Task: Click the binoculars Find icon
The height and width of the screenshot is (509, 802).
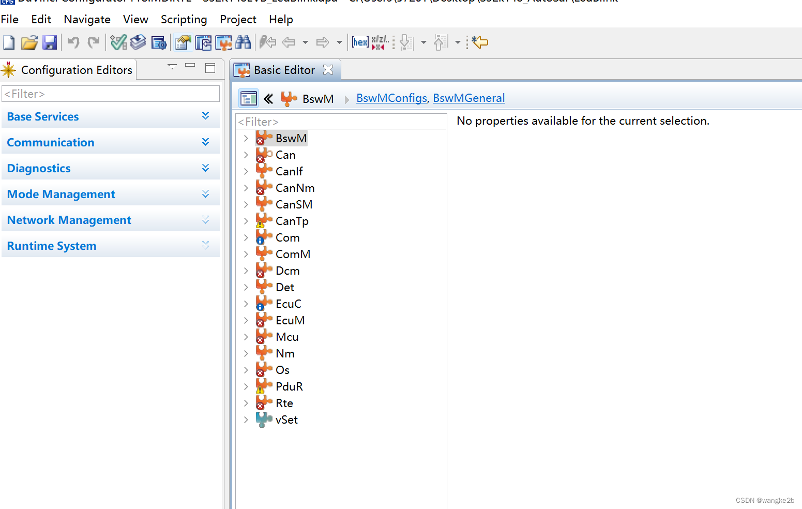Action: (243, 42)
